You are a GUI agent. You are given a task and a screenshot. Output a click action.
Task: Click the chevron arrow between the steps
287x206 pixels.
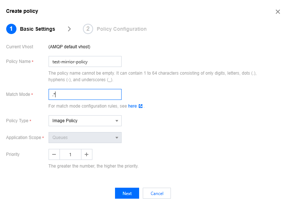point(69,29)
